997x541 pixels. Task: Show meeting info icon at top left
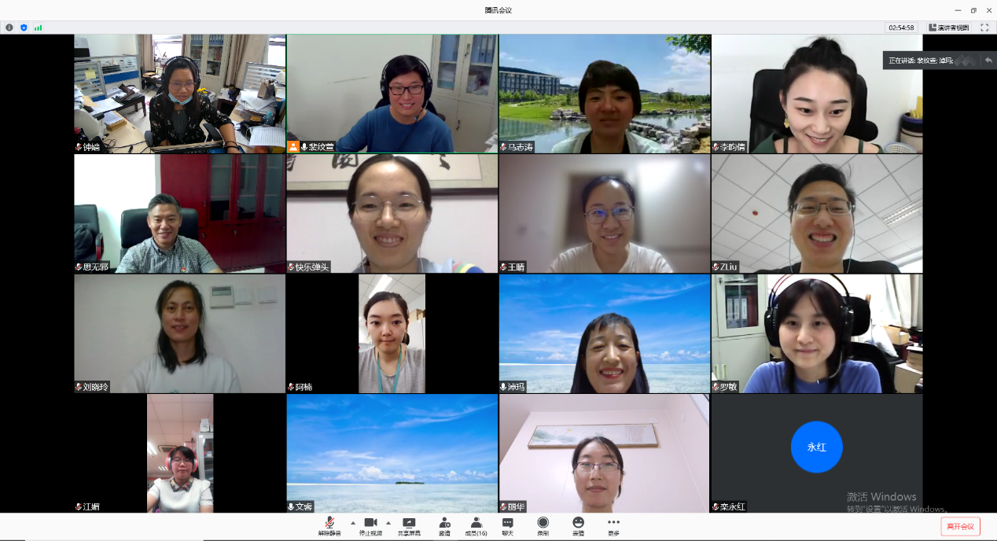click(9, 28)
